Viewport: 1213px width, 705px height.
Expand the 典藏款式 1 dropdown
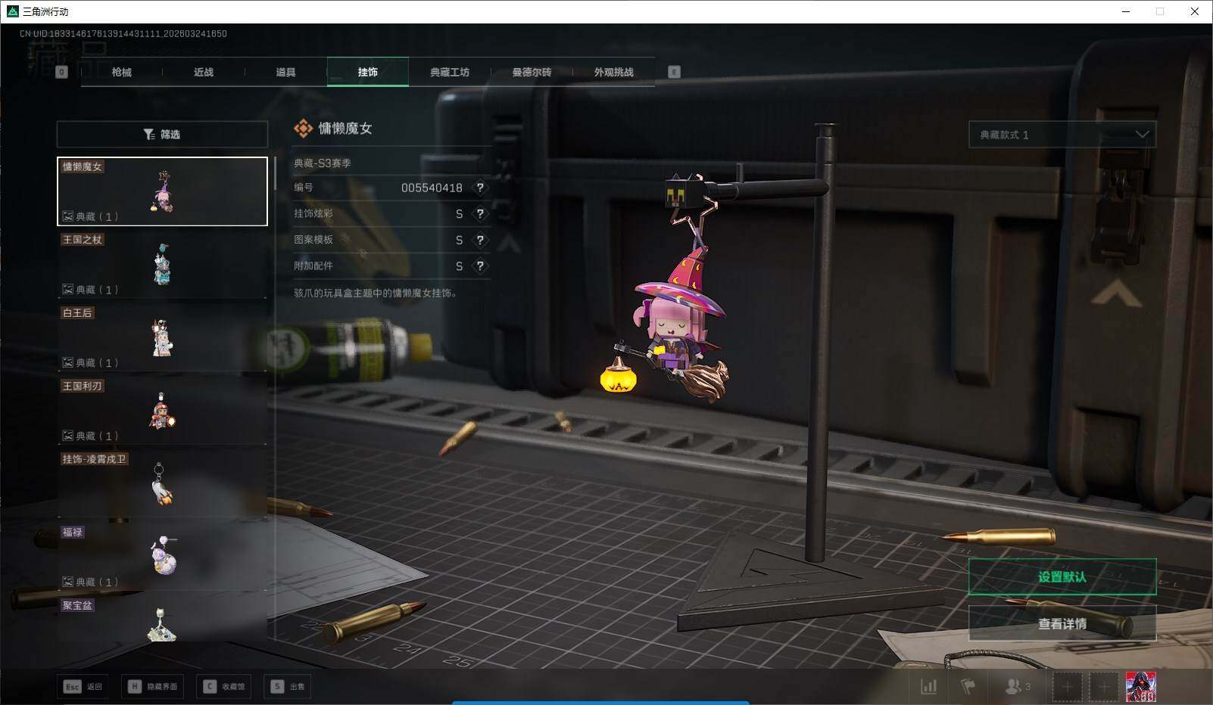(1062, 135)
